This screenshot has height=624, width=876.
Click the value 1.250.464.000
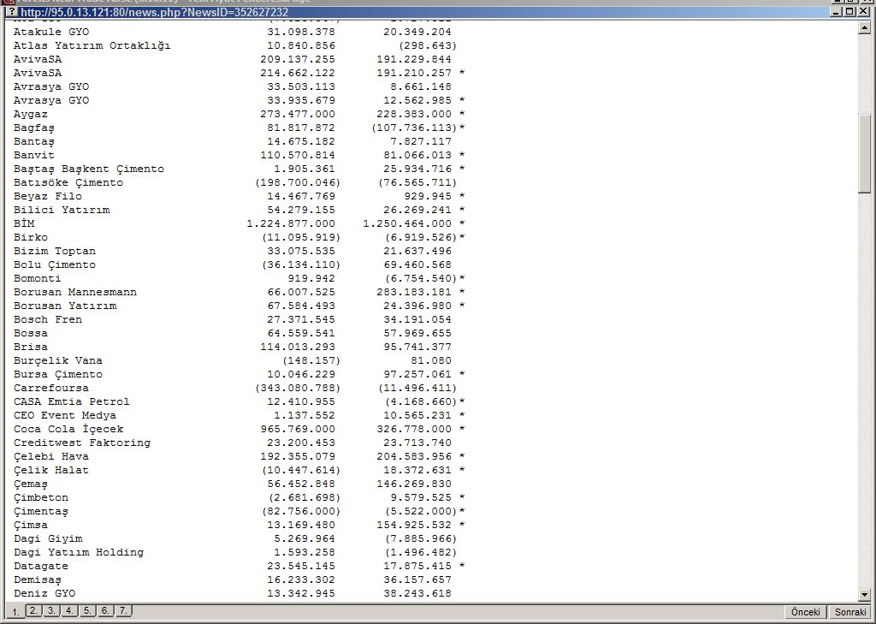coord(407,223)
